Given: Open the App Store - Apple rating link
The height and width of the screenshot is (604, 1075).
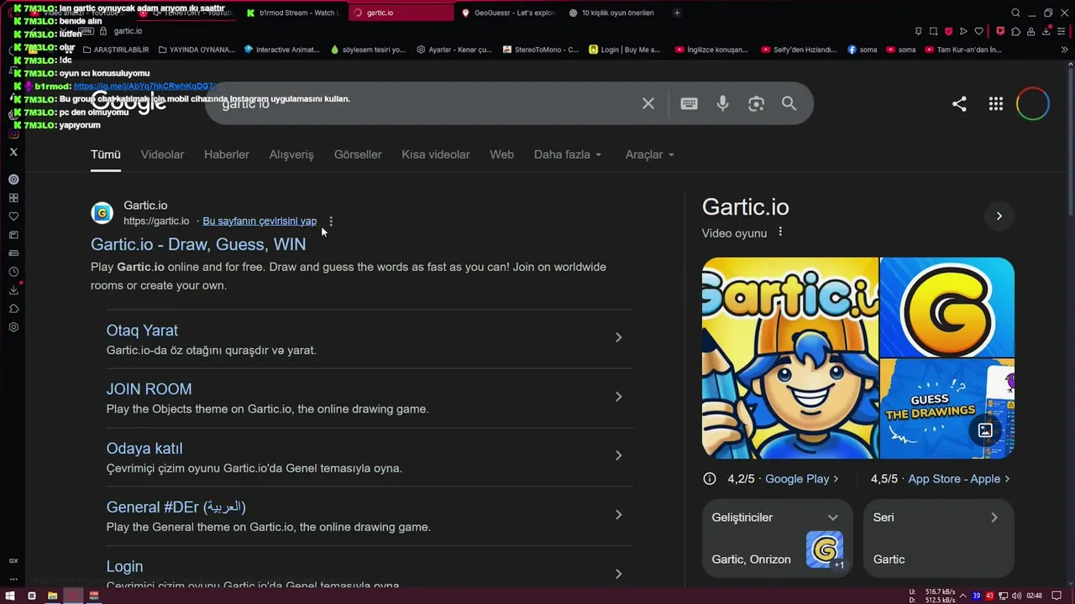Looking at the screenshot, I should [959, 479].
